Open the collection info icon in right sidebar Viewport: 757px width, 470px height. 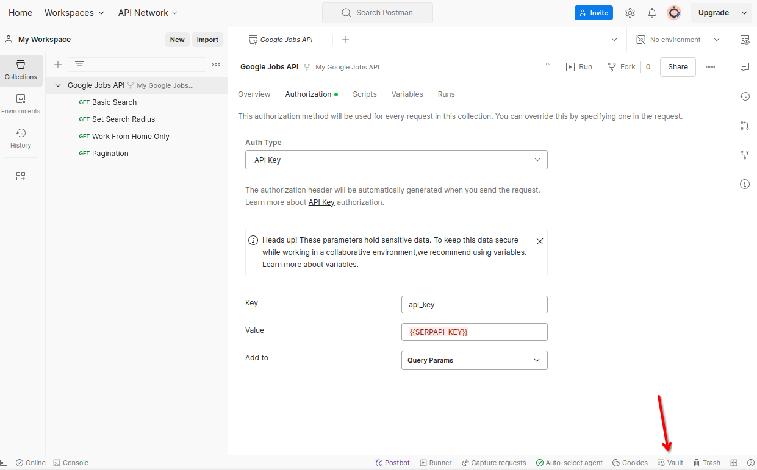click(745, 184)
